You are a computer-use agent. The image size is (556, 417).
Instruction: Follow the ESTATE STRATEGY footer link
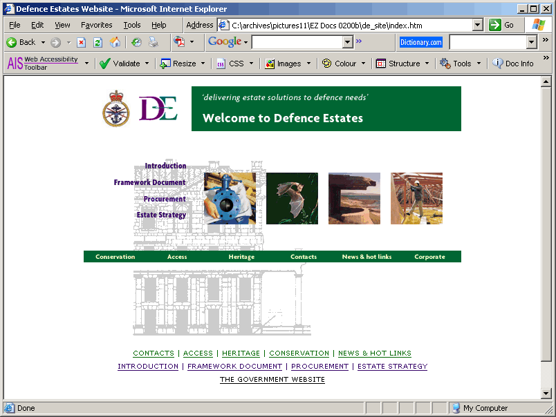[x=393, y=367]
